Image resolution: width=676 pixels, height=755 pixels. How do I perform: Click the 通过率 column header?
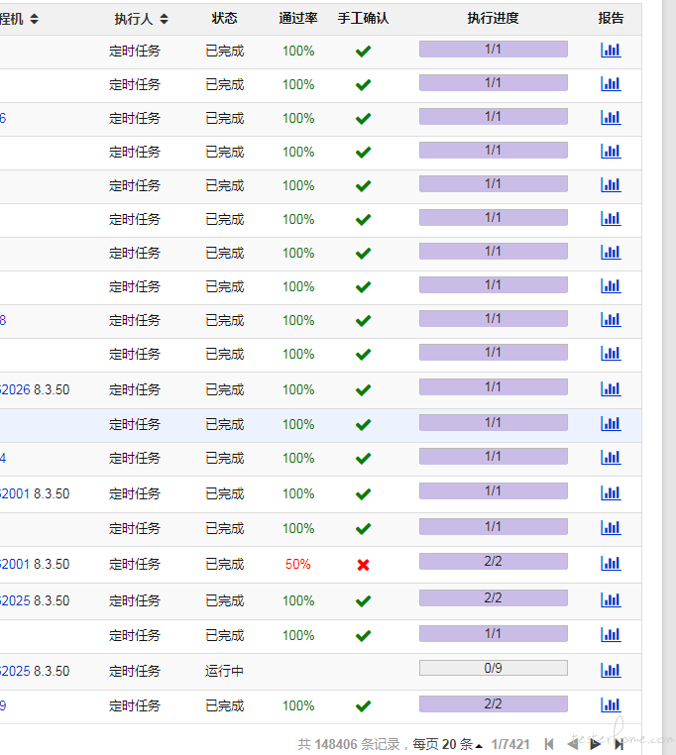(x=298, y=18)
